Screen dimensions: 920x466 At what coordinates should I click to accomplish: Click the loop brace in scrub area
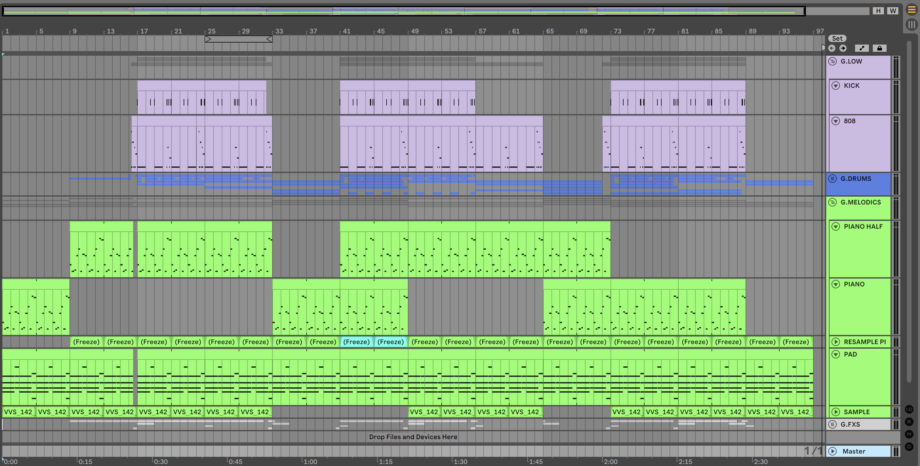(238, 39)
